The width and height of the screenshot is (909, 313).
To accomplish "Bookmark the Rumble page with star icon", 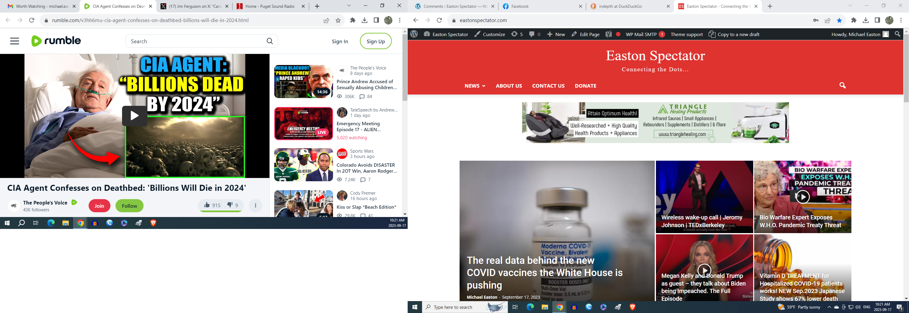I will [338, 21].
